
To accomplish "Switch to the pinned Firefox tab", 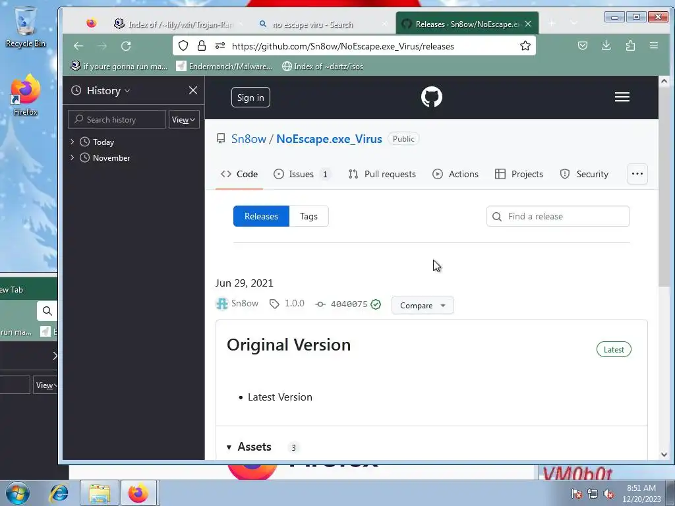I will [x=91, y=23].
